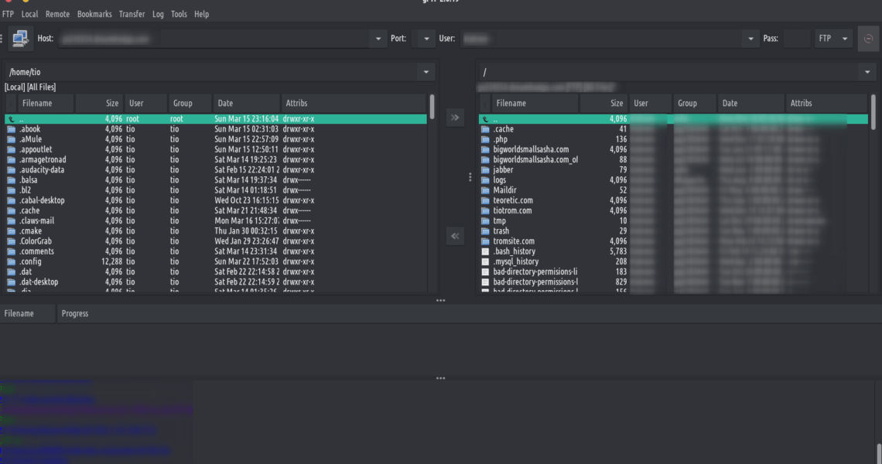Screen dimensions: 882x464
Task: Open the .bash_history file in remote pane
Action: [514, 251]
